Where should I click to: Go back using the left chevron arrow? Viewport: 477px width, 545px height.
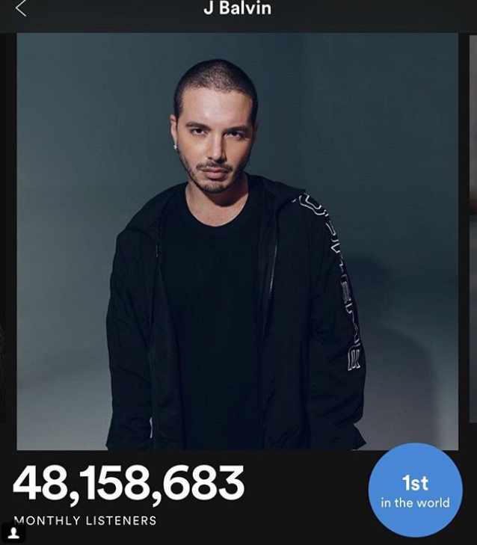21,8
